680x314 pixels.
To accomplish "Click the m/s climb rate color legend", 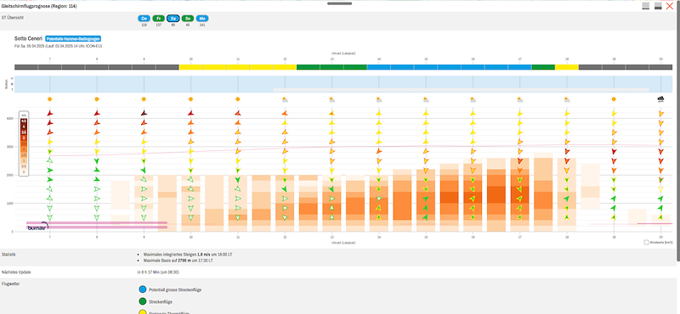I will click(x=24, y=143).
